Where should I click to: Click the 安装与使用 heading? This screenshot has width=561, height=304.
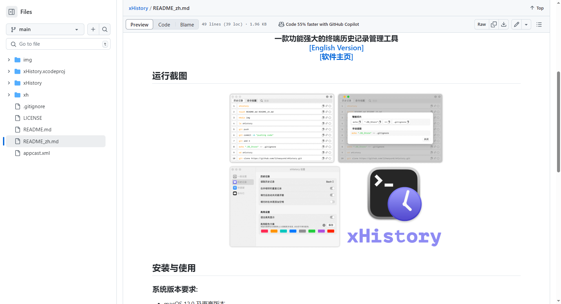tap(174, 268)
